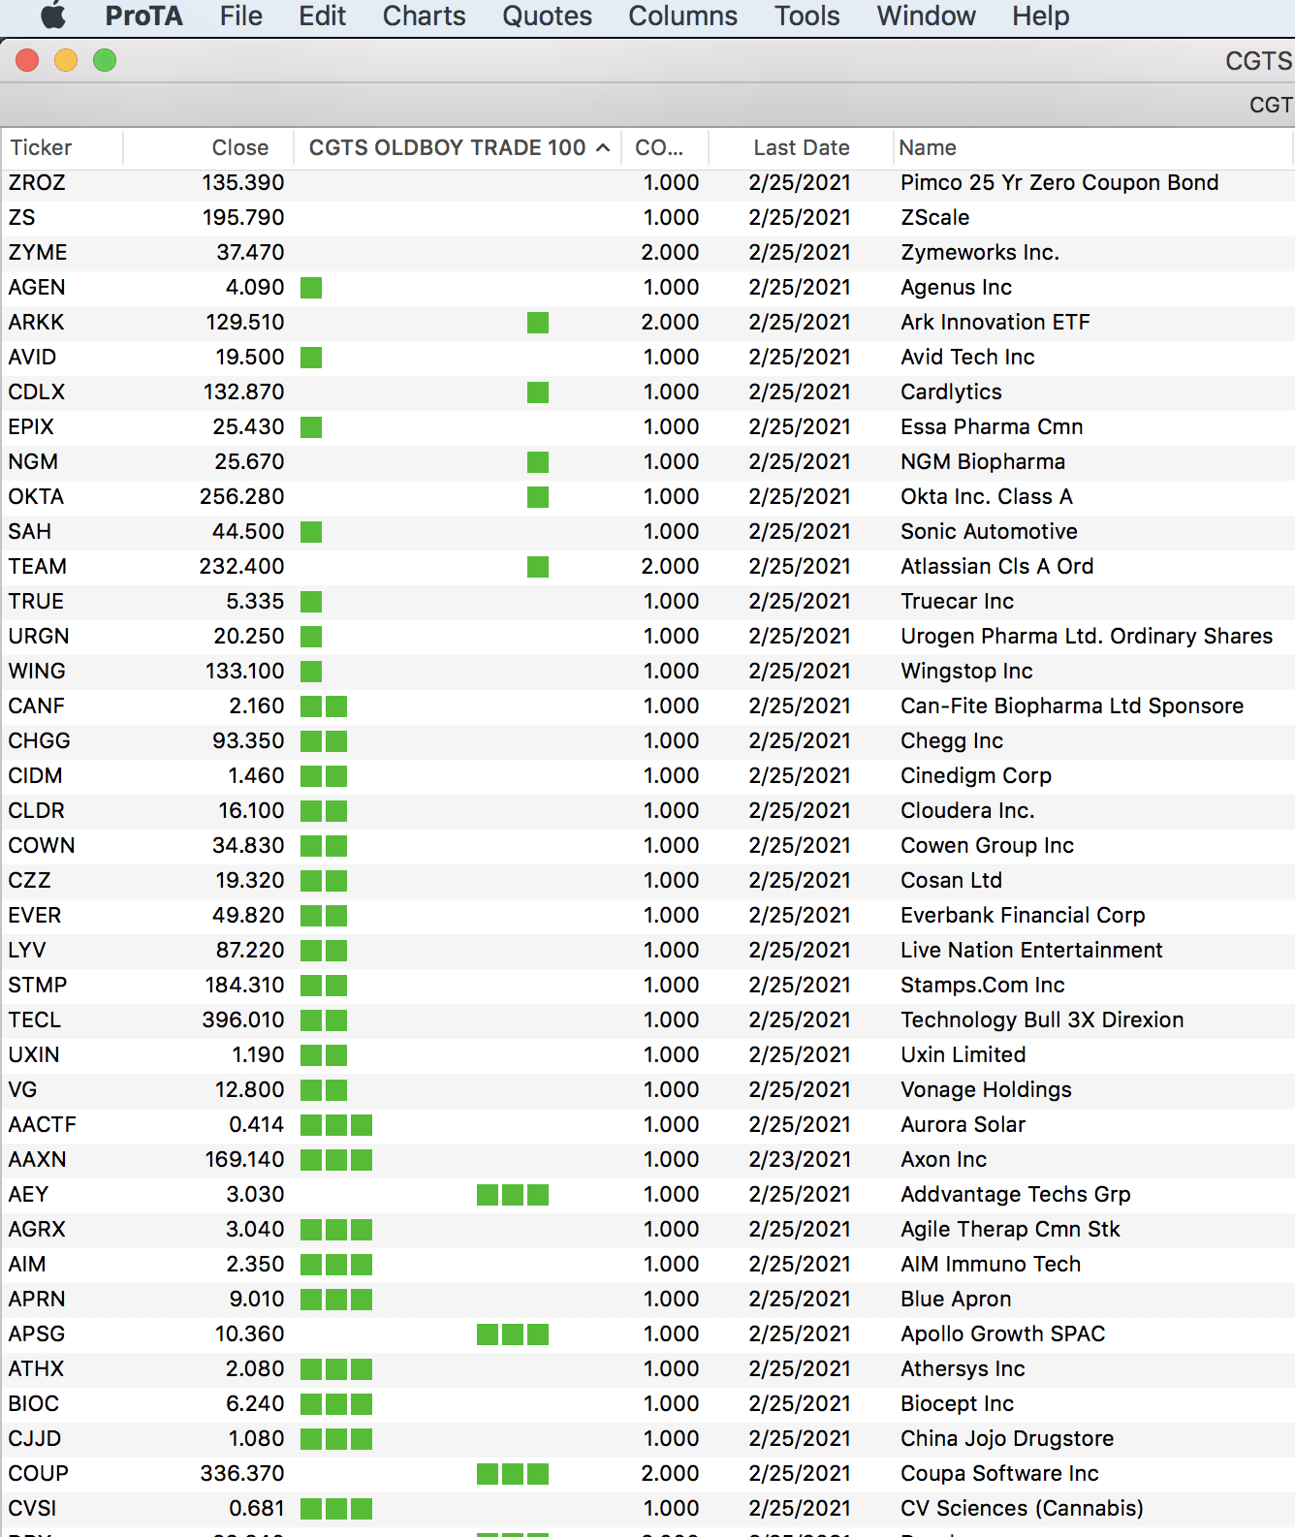Screen dimensions: 1295x1537
Task: Sort by the Ticker column header
Action: click(x=62, y=147)
